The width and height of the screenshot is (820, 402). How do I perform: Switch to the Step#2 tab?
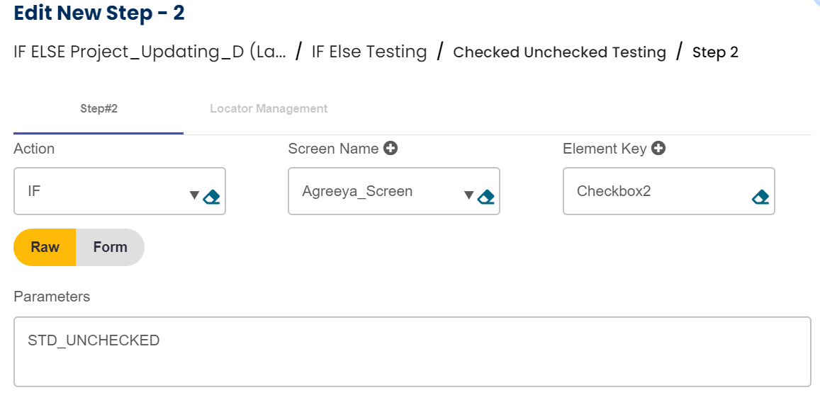(99, 109)
